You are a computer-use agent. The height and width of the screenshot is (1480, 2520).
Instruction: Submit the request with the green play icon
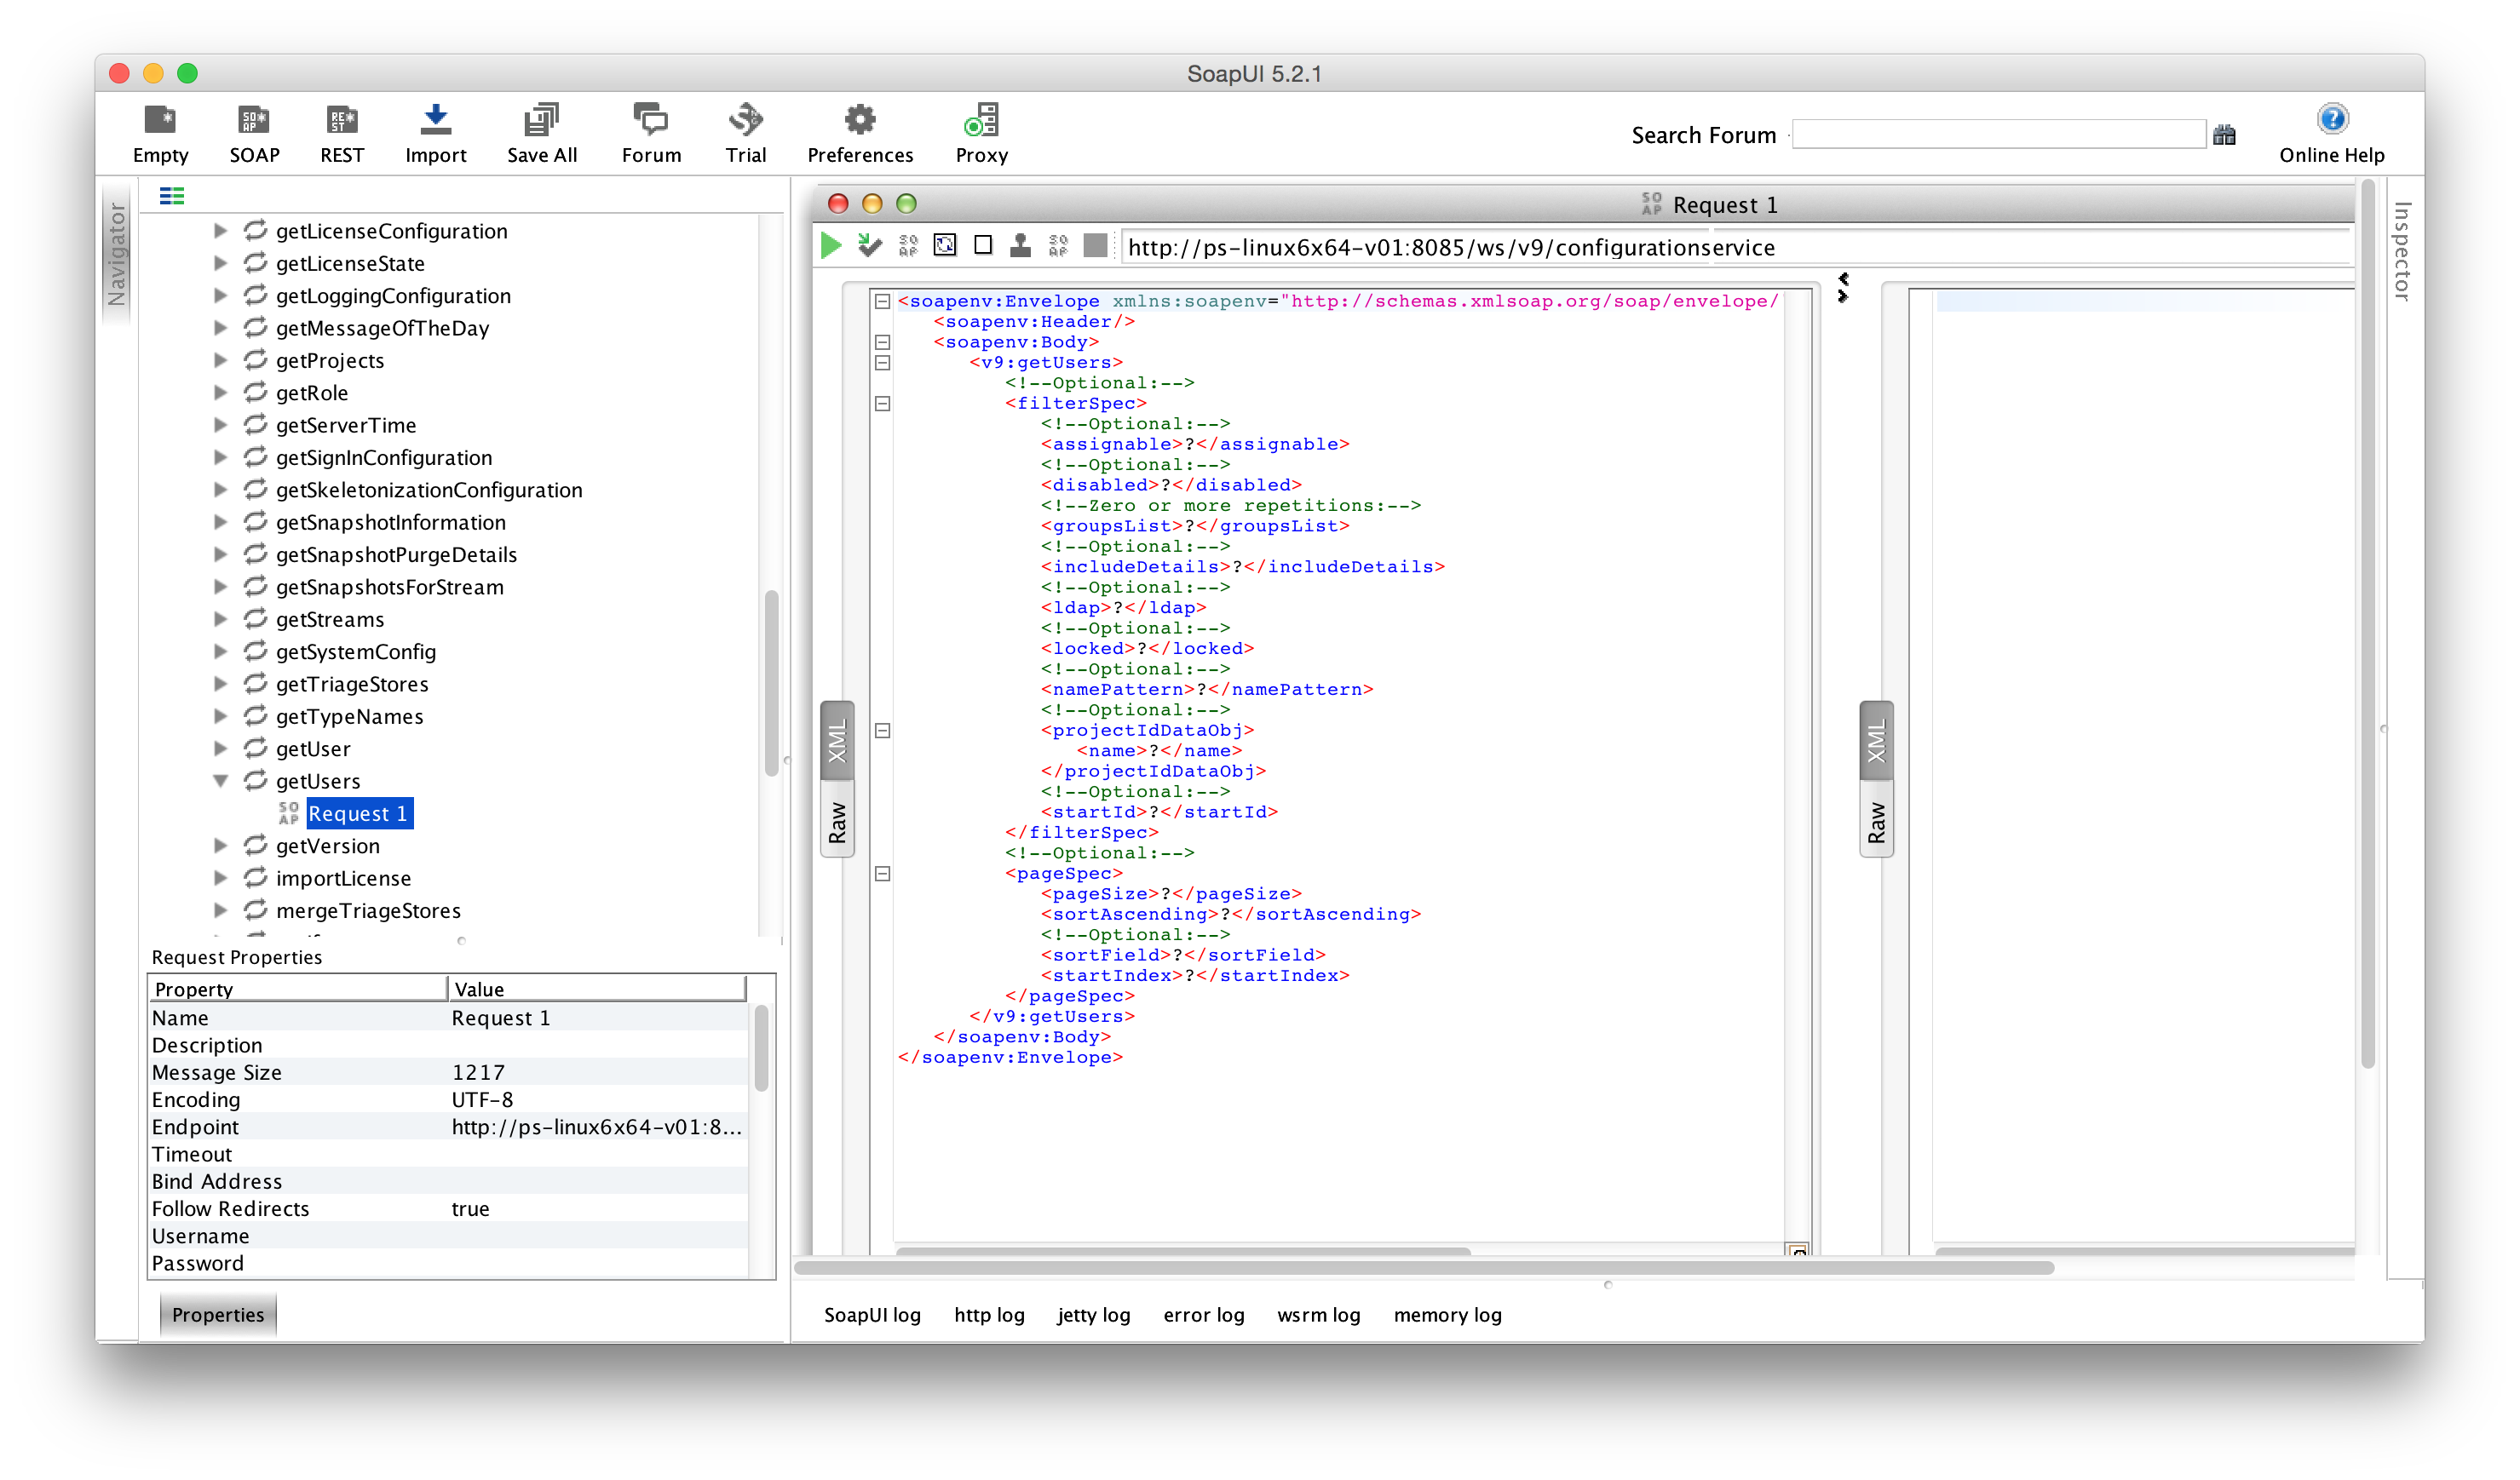[x=831, y=245]
